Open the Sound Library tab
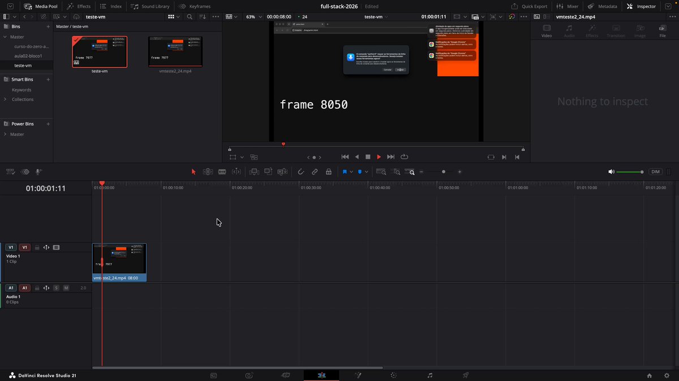 [150, 6]
